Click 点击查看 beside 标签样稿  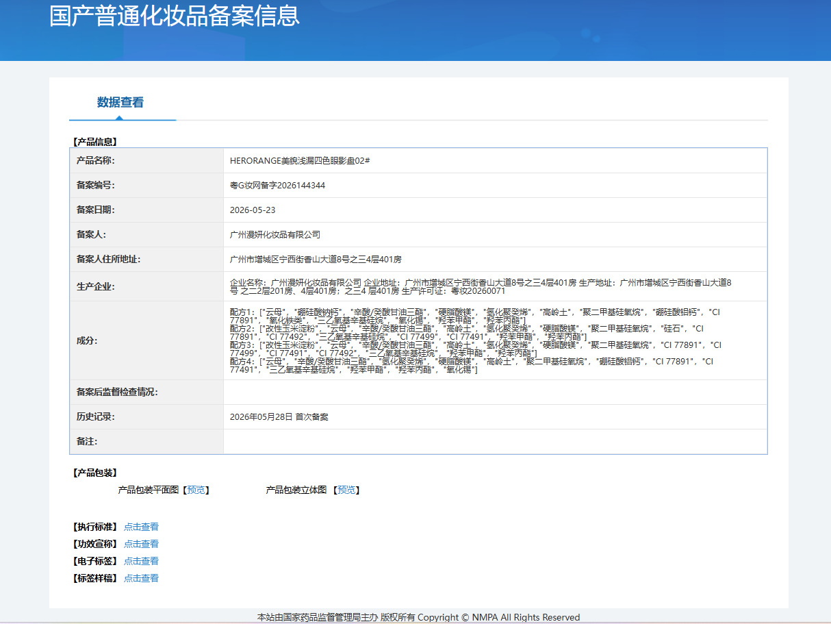tap(141, 578)
